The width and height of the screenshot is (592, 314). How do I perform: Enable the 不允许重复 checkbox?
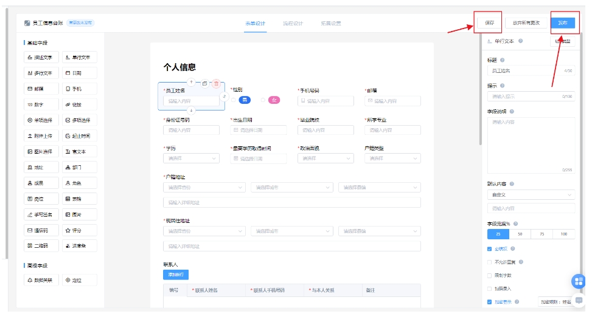tap(490, 262)
